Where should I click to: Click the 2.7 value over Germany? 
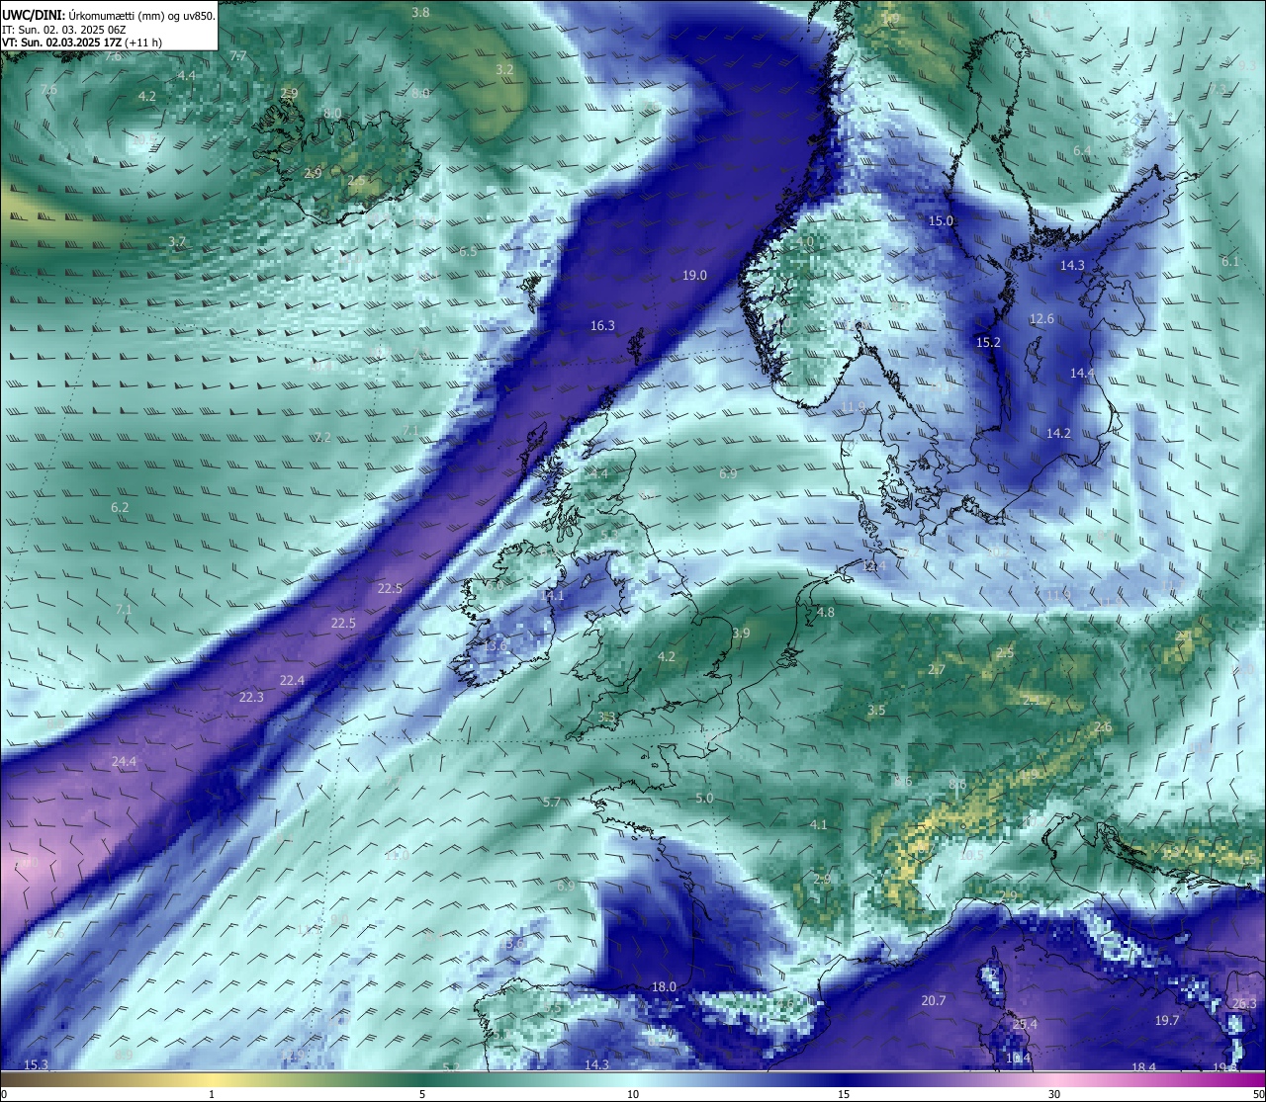click(x=937, y=670)
